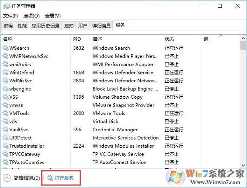
Task: Select the VMTools service name
Action: coord(19,113)
